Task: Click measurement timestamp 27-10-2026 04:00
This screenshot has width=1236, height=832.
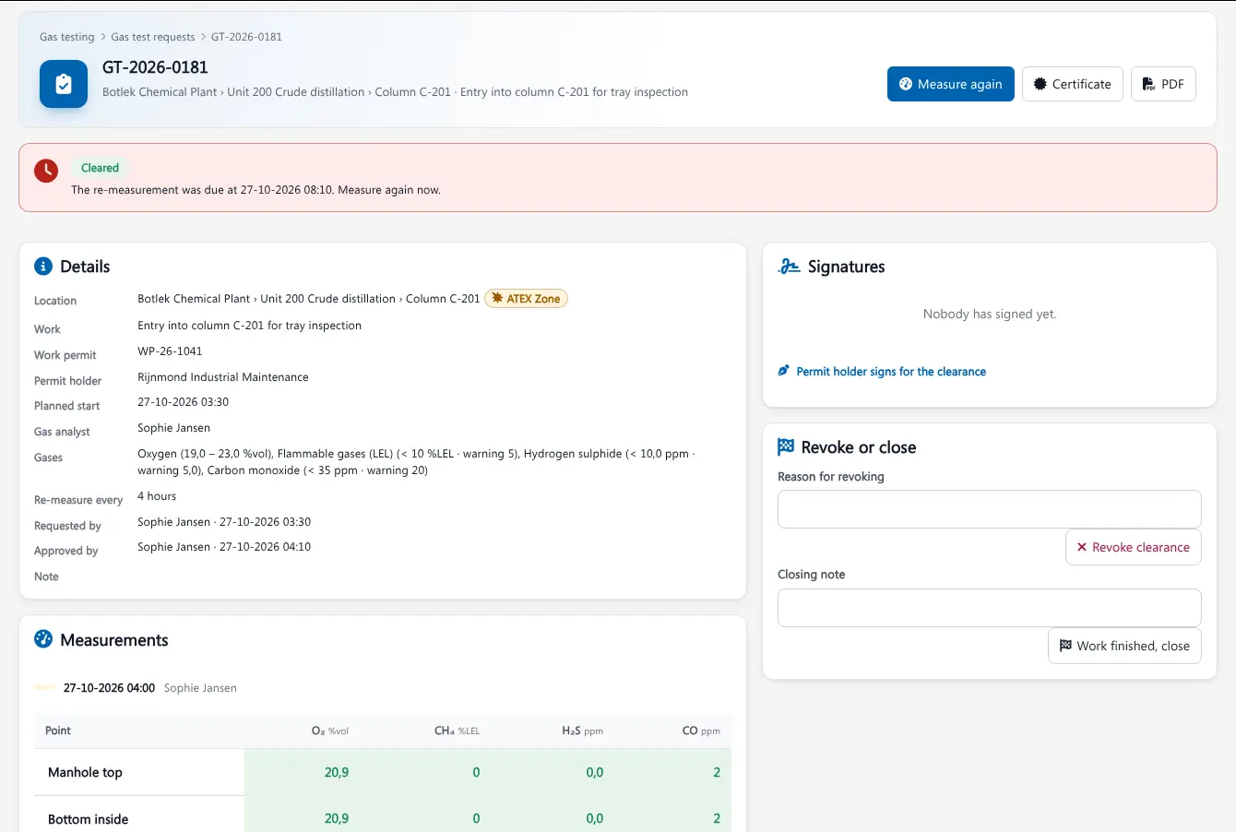Action: click(x=109, y=688)
